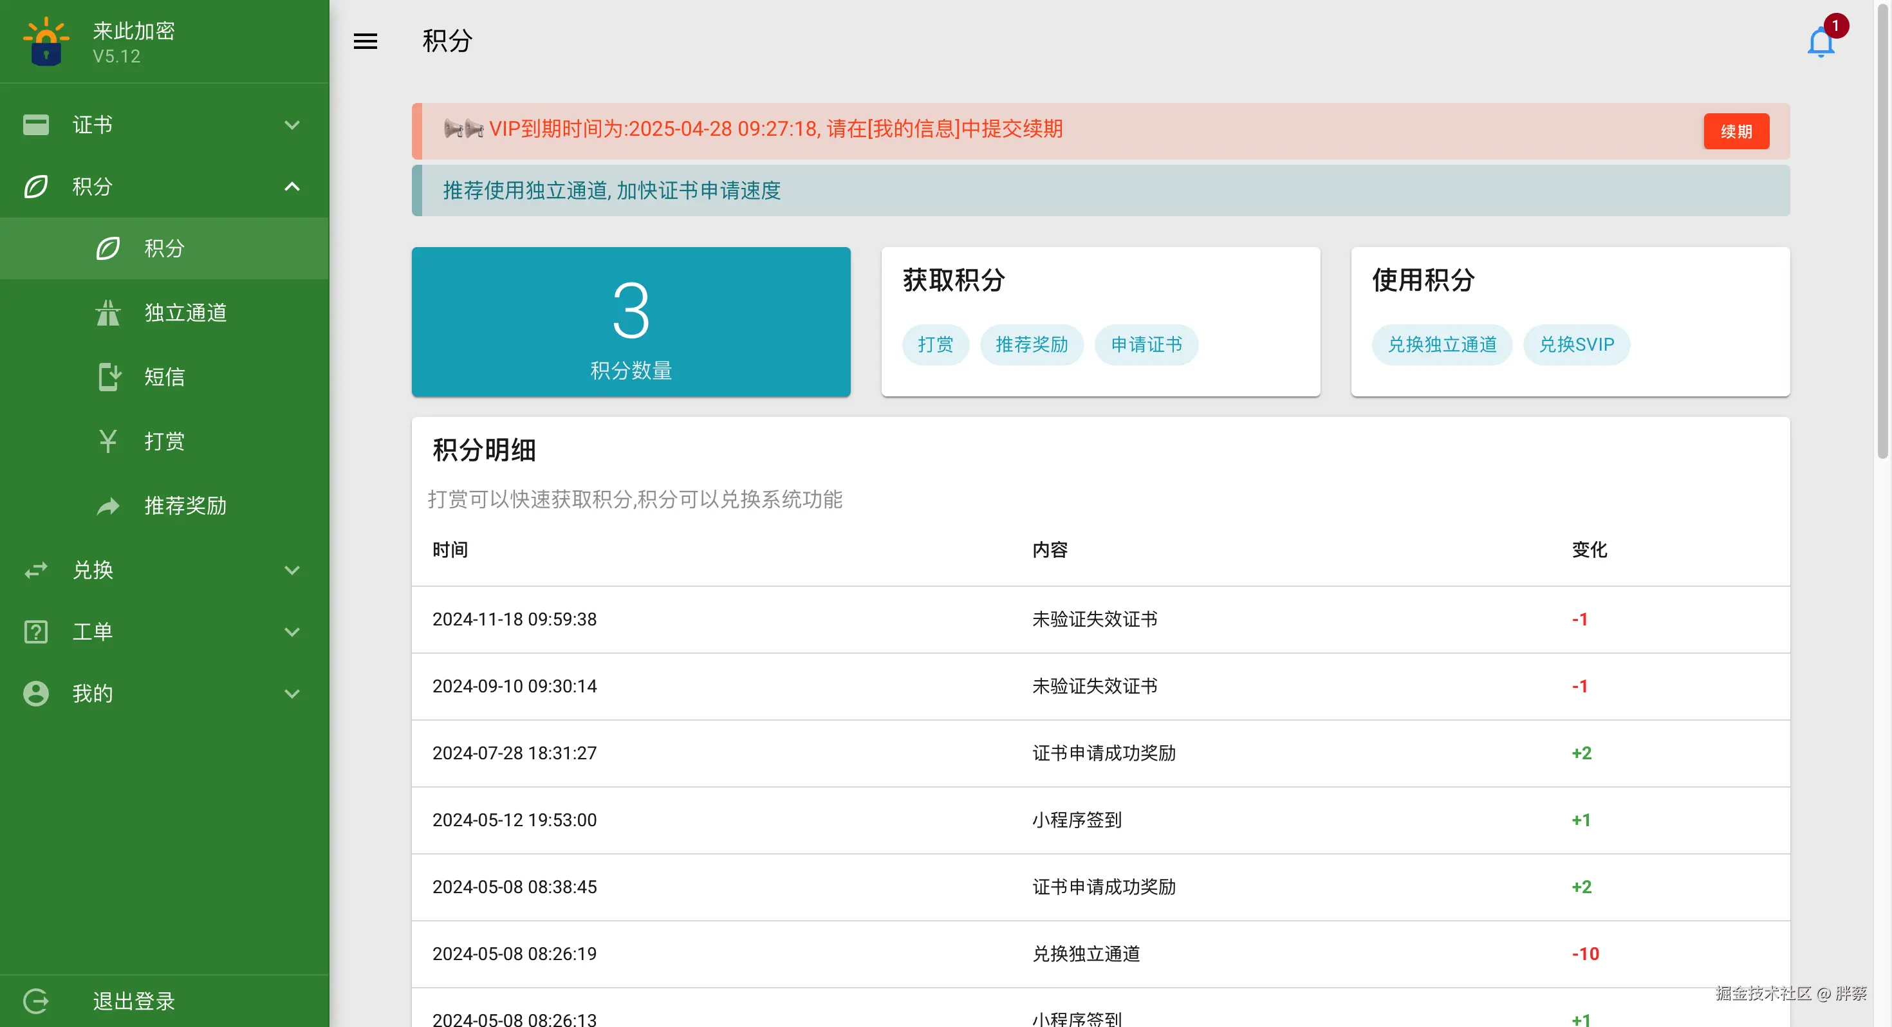Click the hamburger menu icon
The width and height of the screenshot is (1892, 1027).
(365, 41)
